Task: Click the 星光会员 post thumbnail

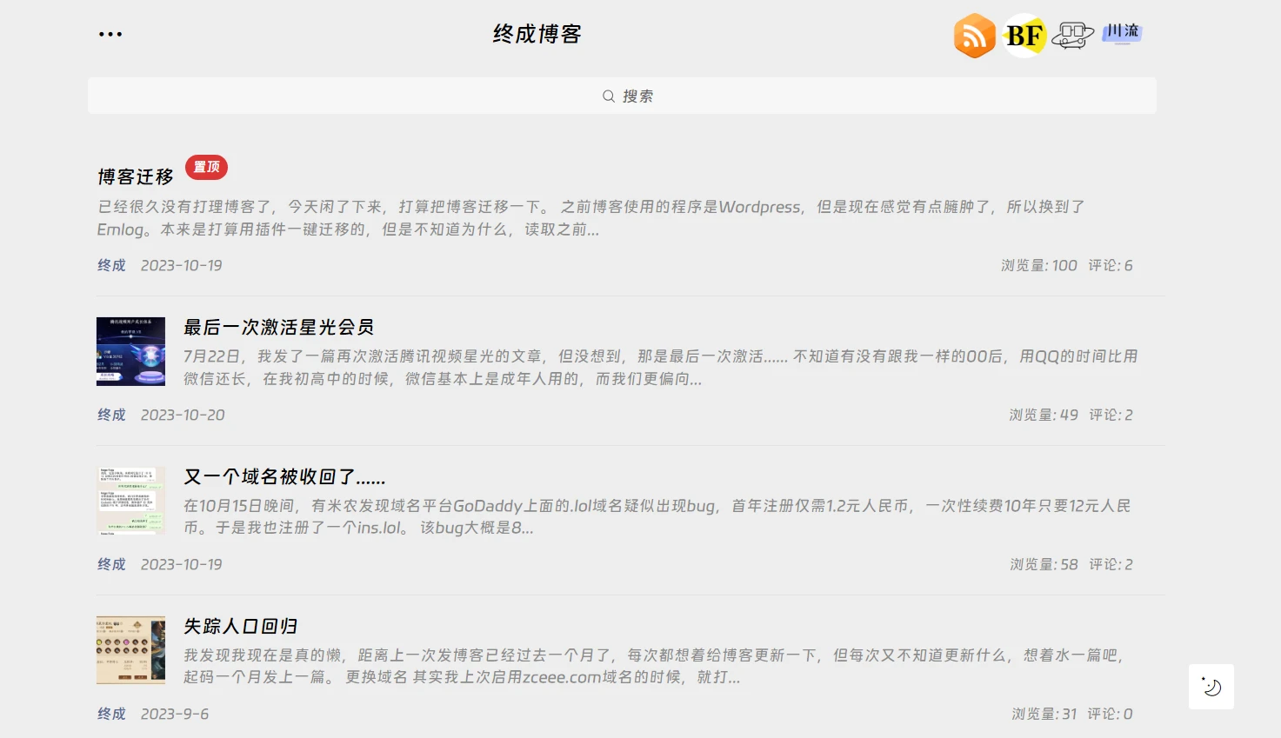Action: tap(130, 351)
